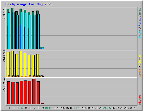Image resolution: width=143 pixels, height=111 pixels.
Task: Click the cyan Pages bar for day 5
Action: tap(26, 31)
